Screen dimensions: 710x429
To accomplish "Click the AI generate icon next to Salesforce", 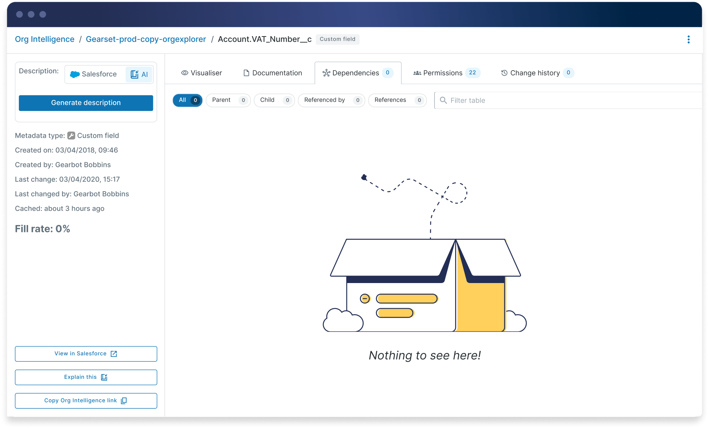I will (135, 74).
